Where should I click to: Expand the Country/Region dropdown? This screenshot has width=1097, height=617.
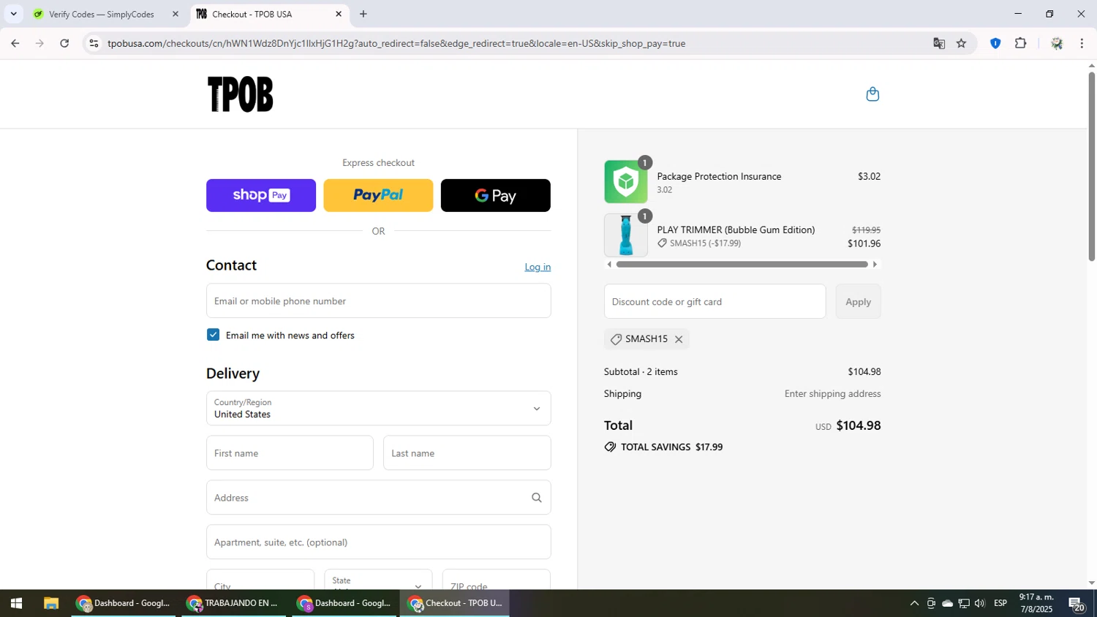378,408
